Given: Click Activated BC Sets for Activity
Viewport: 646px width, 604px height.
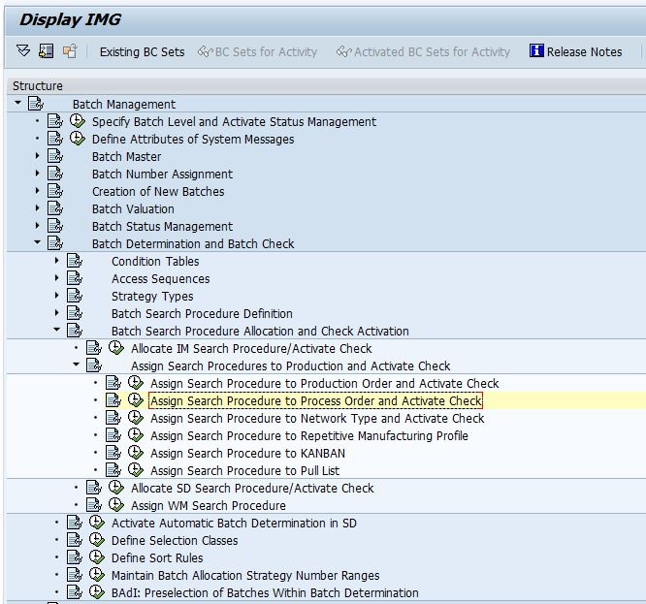Looking at the screenshot, I should [x=423, y=52].
